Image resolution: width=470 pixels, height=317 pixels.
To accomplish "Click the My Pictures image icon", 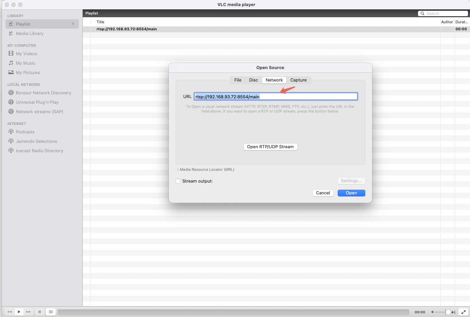I will [x=11, y=72].
